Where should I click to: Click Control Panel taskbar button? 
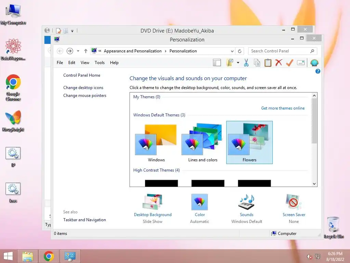point(70,256)
